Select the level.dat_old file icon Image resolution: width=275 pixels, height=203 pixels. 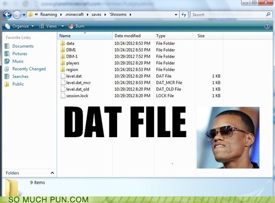point(63,89)
